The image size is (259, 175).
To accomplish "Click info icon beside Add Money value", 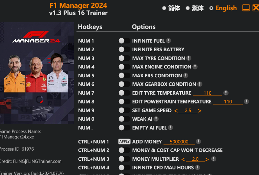I will tap(198, 141).
